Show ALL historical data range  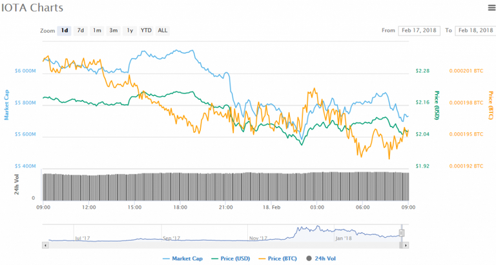click(x=163, y=31)
